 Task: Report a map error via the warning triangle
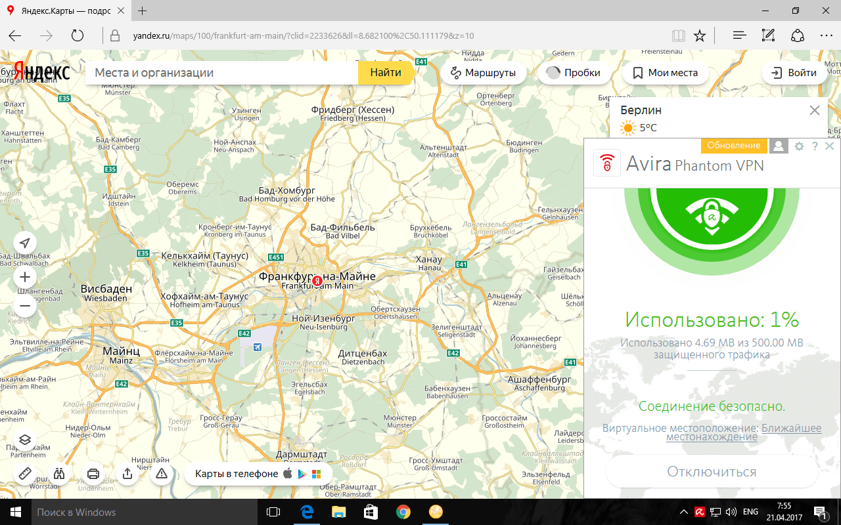pos(162,474)
